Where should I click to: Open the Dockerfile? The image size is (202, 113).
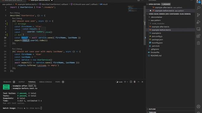(155, 52)
